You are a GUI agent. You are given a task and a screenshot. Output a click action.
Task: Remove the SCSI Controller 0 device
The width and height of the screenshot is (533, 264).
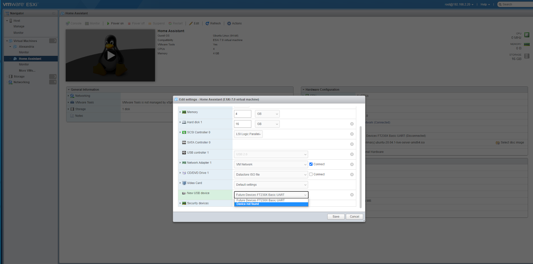click(x=352, y=134)
